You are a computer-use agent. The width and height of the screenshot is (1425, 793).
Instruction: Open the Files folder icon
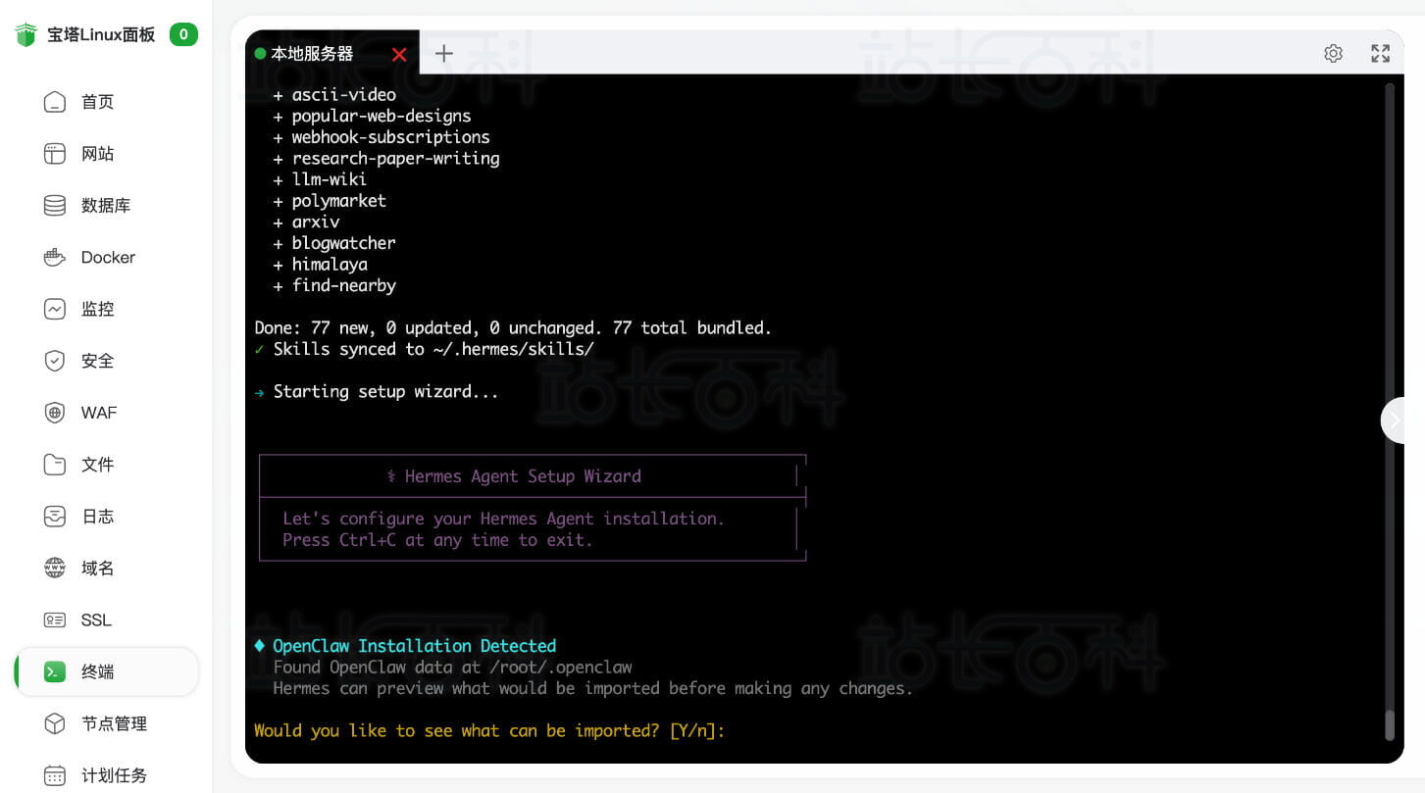[55, 465]
